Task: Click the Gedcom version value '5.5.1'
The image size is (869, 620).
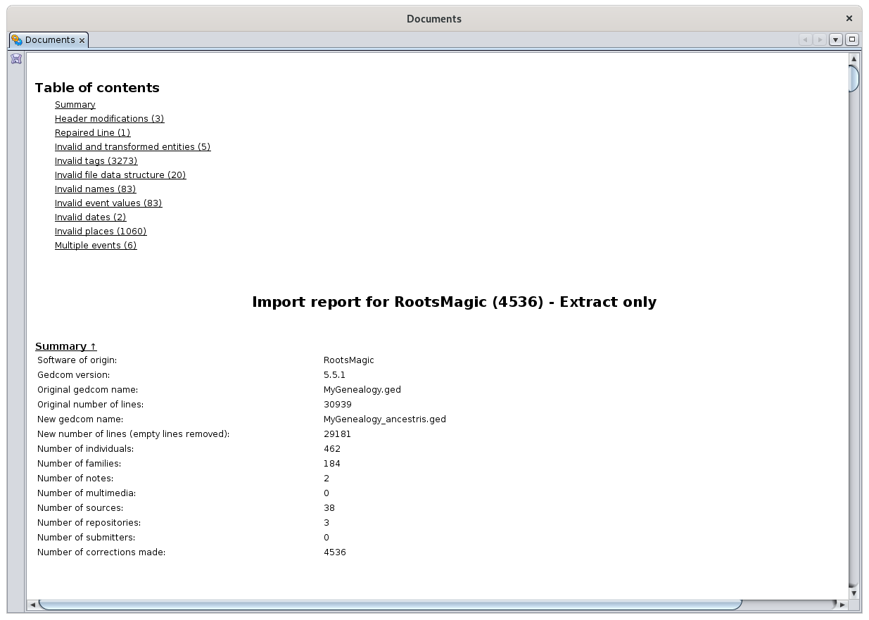Action: click(x=334, y=375)
